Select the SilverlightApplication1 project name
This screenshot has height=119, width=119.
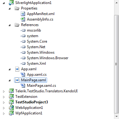[33, 3]
